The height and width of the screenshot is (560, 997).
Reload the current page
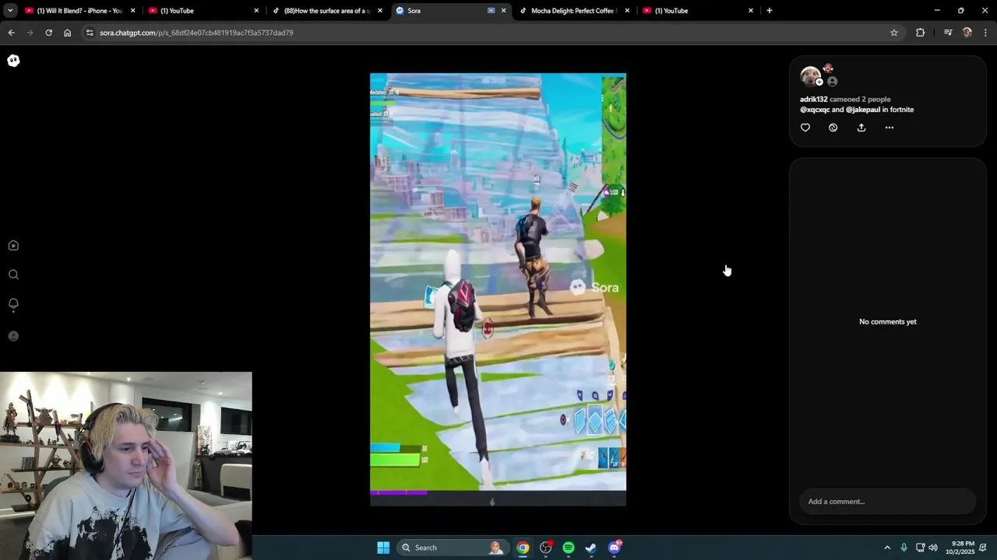click(48, 33)
